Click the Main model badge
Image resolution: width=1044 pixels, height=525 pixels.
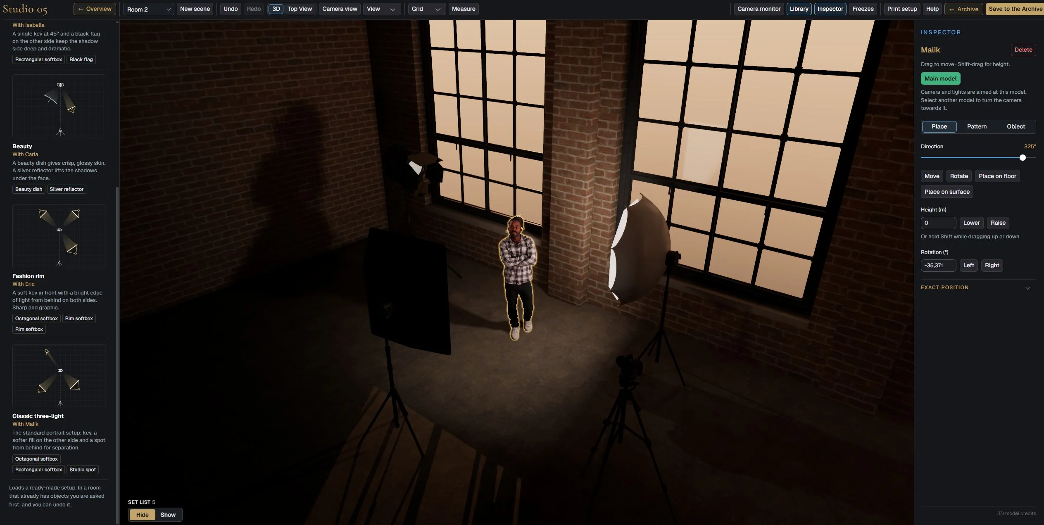[940, 78]
